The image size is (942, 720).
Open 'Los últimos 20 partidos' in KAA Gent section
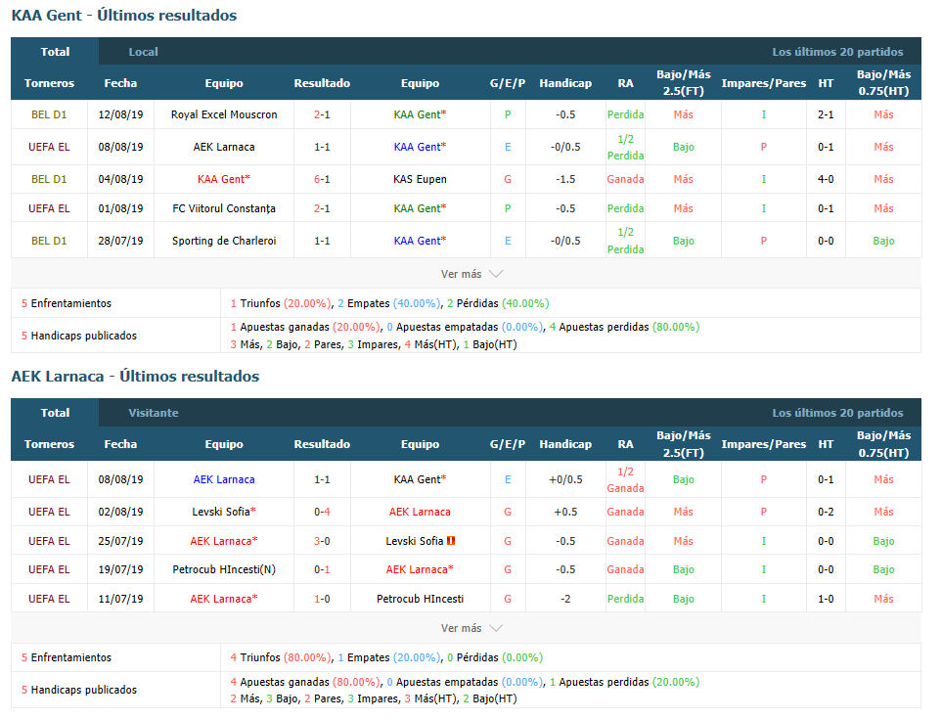pos(837,52)
